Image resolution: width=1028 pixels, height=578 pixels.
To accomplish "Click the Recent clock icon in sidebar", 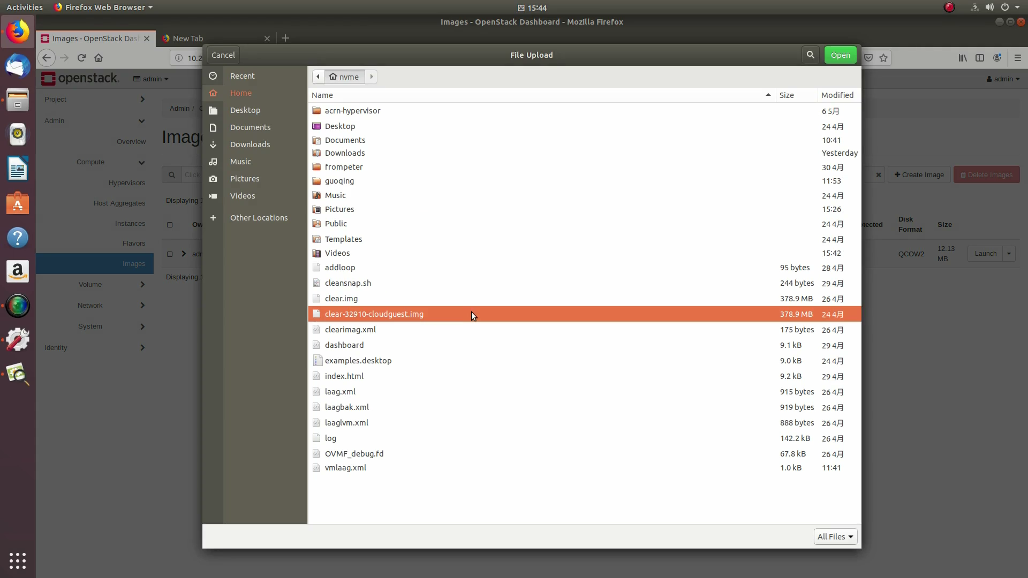I will (213, 76).
